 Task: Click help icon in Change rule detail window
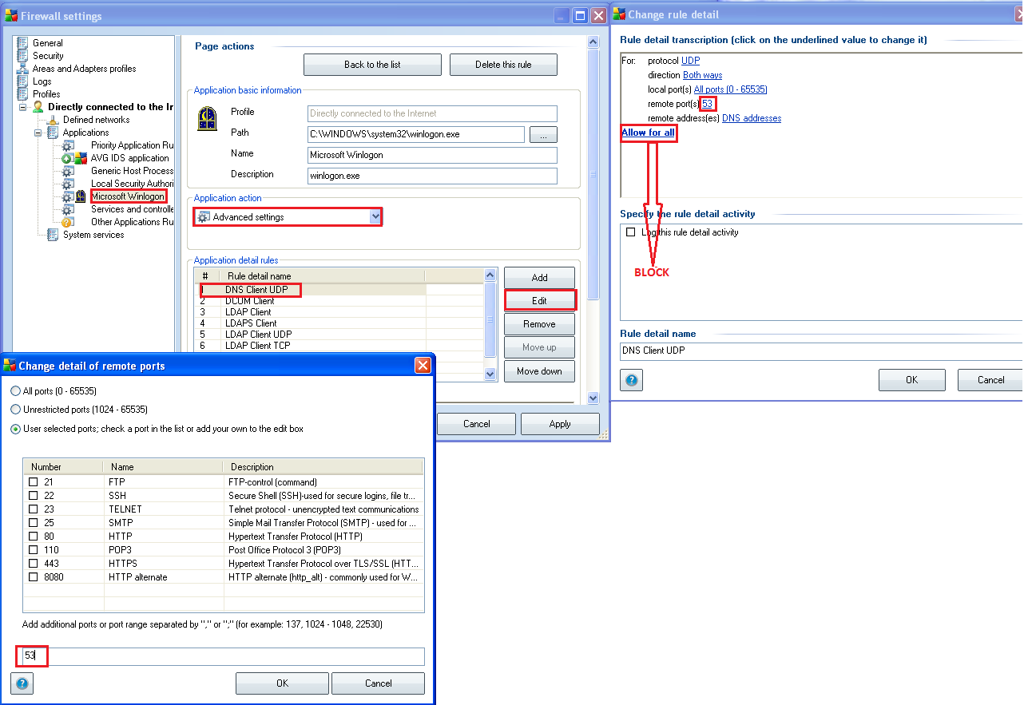631,380
